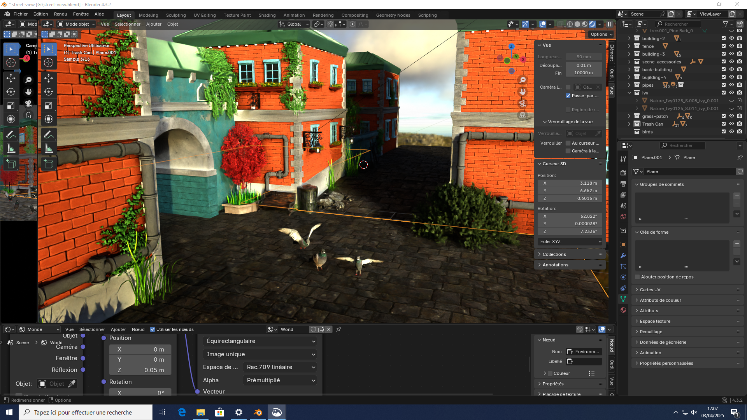Hide the birds collection eye icon

(731, 132)
